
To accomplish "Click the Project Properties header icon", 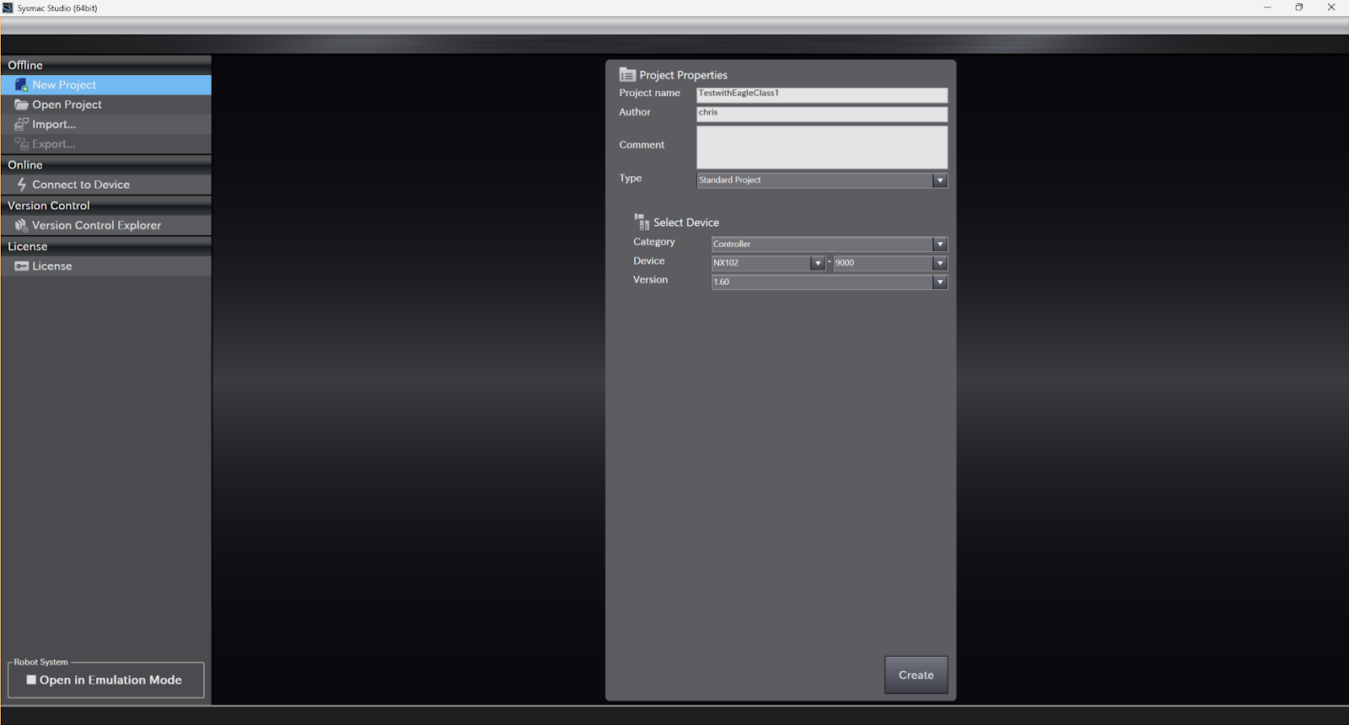I will point(627,74).
